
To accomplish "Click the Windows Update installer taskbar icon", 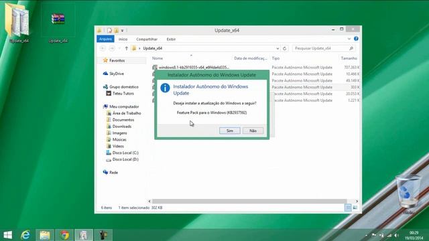I will [83, 235].
